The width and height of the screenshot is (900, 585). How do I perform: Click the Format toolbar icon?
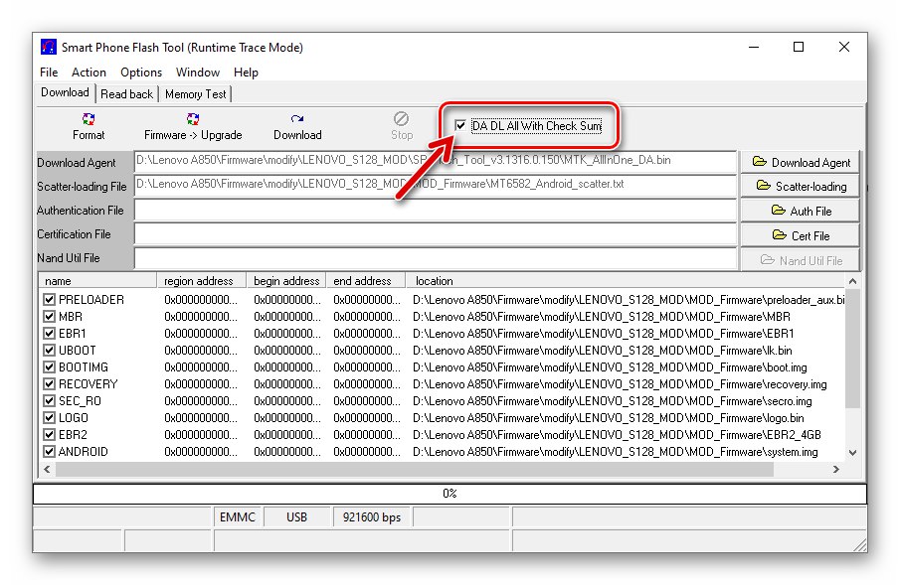(x=89, y=119)
